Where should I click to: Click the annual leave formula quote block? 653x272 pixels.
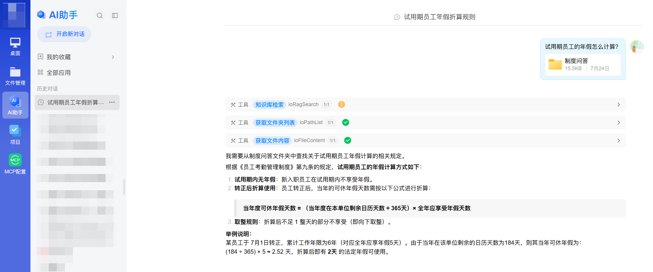click(x=430, y=208)
